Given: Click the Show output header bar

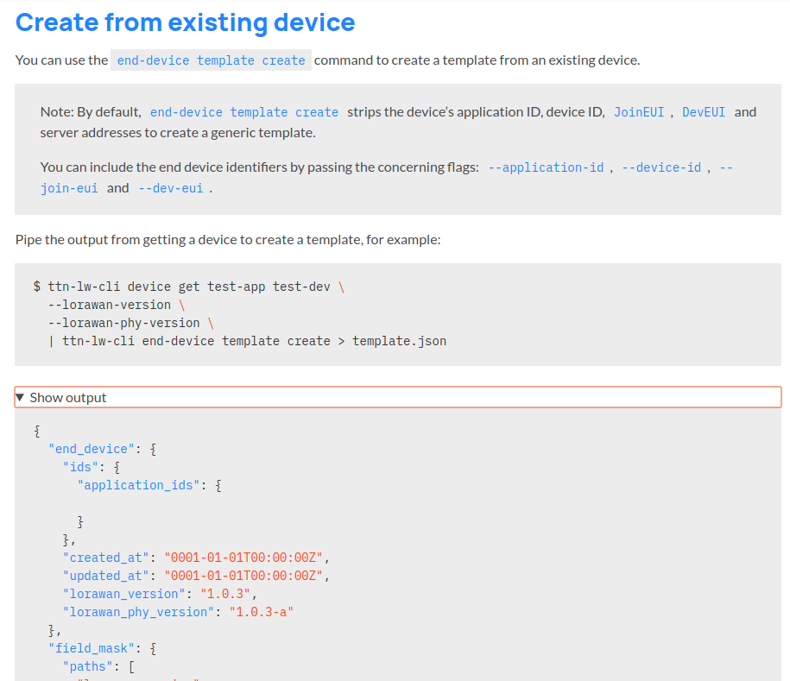Looking at the screenshot, I should coord(259,397).
